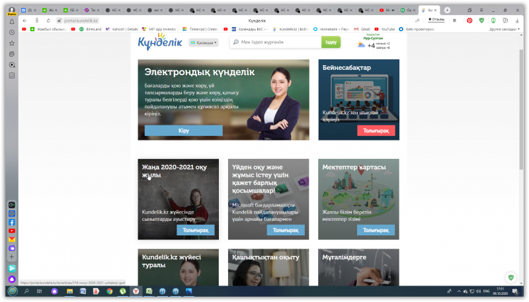Screen dimensions: 529x302
Task: Open Facebook from the sidebar
Action: click(x=12, y=222)
